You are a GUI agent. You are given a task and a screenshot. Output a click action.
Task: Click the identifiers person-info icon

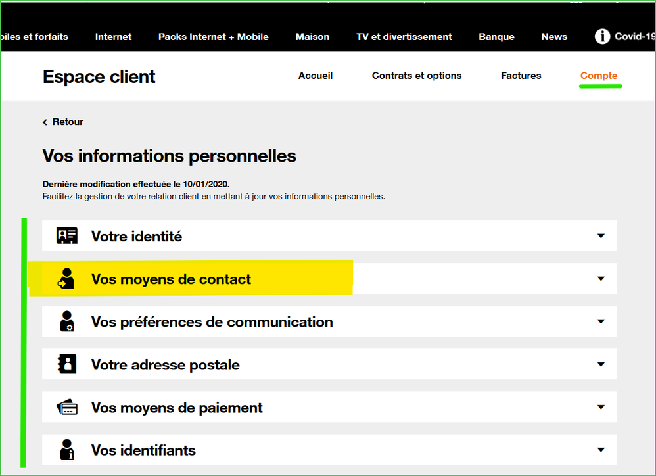66,450
